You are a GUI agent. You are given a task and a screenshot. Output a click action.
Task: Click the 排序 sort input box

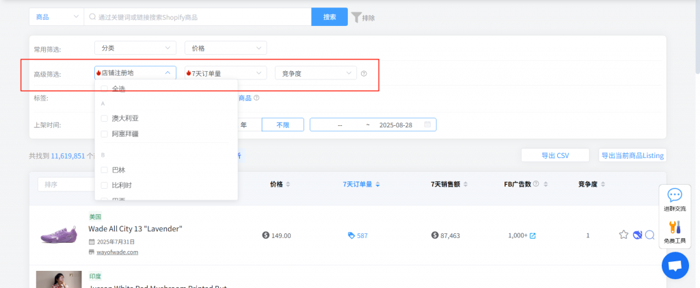[x=66, y=185]
